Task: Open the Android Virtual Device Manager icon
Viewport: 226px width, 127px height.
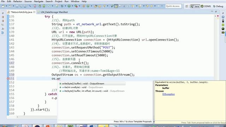Action: (44, 6)
